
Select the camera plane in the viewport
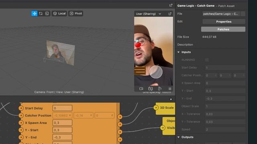coord(60,53)
